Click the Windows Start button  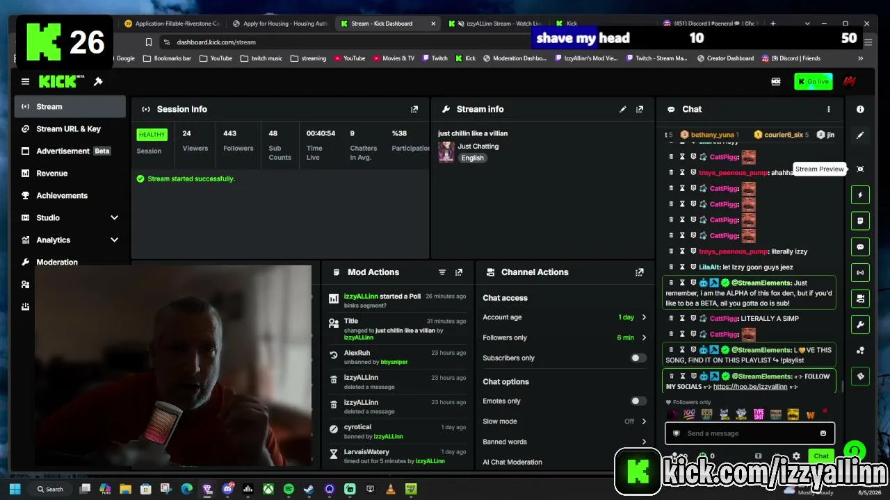pos(15,489)
